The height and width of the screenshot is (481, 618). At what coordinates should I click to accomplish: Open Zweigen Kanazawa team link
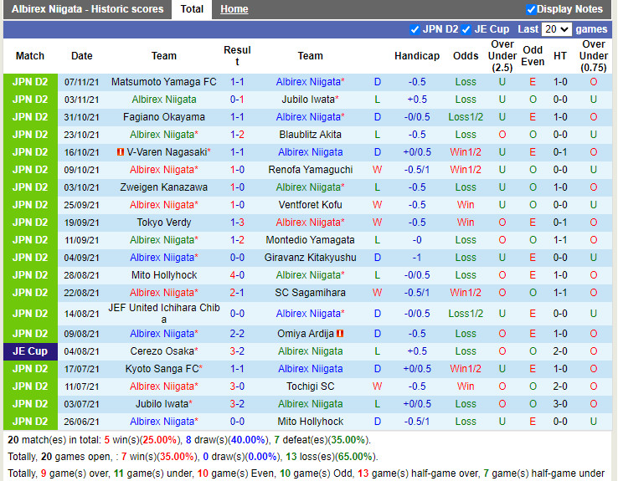[x=164, y=187]
